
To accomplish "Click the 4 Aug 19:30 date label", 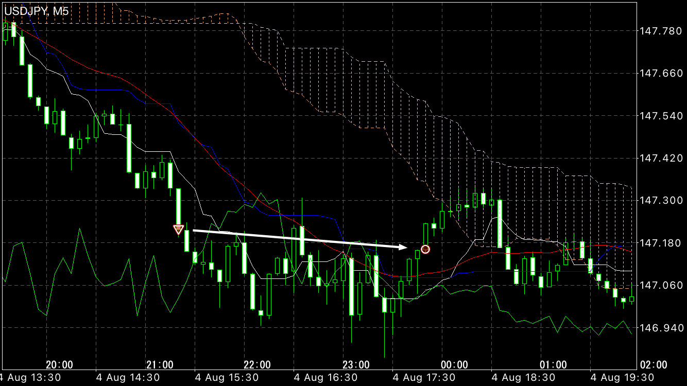I will [x=622, y=378].
